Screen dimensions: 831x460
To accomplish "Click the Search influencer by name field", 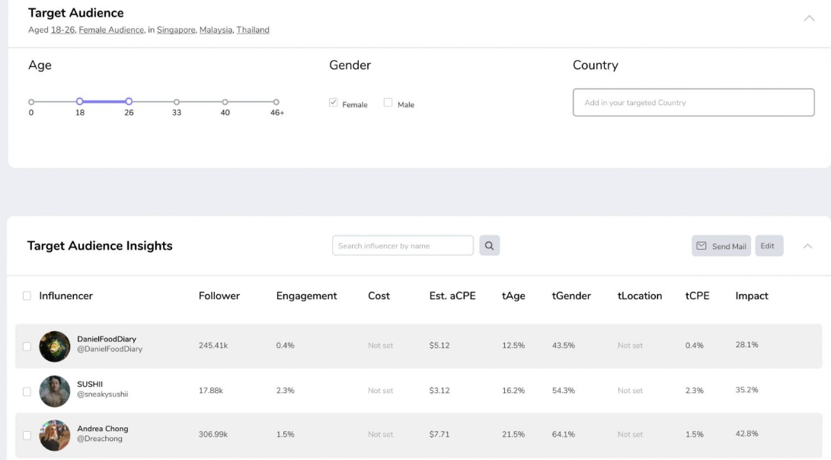I will pyautogui.click(x=402, y=245).
